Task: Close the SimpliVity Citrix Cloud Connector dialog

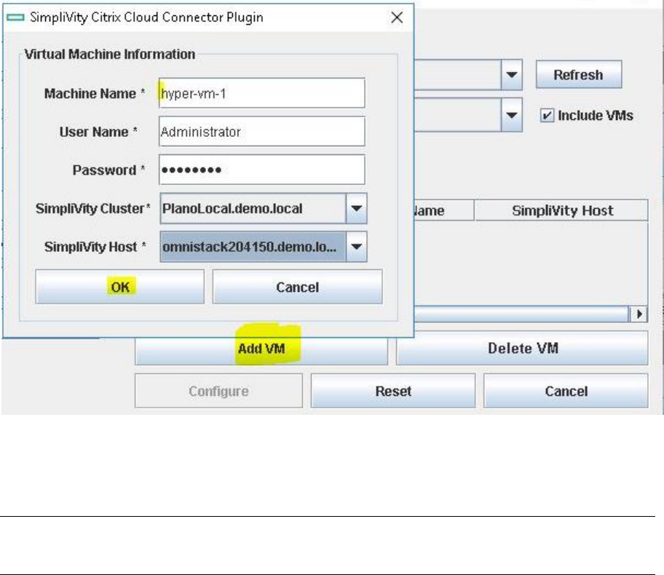Action: pos(397,17)
